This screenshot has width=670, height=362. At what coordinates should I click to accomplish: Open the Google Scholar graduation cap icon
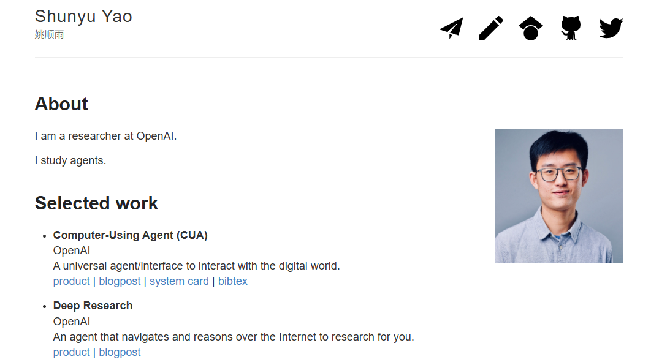click(x=530, y=28)
